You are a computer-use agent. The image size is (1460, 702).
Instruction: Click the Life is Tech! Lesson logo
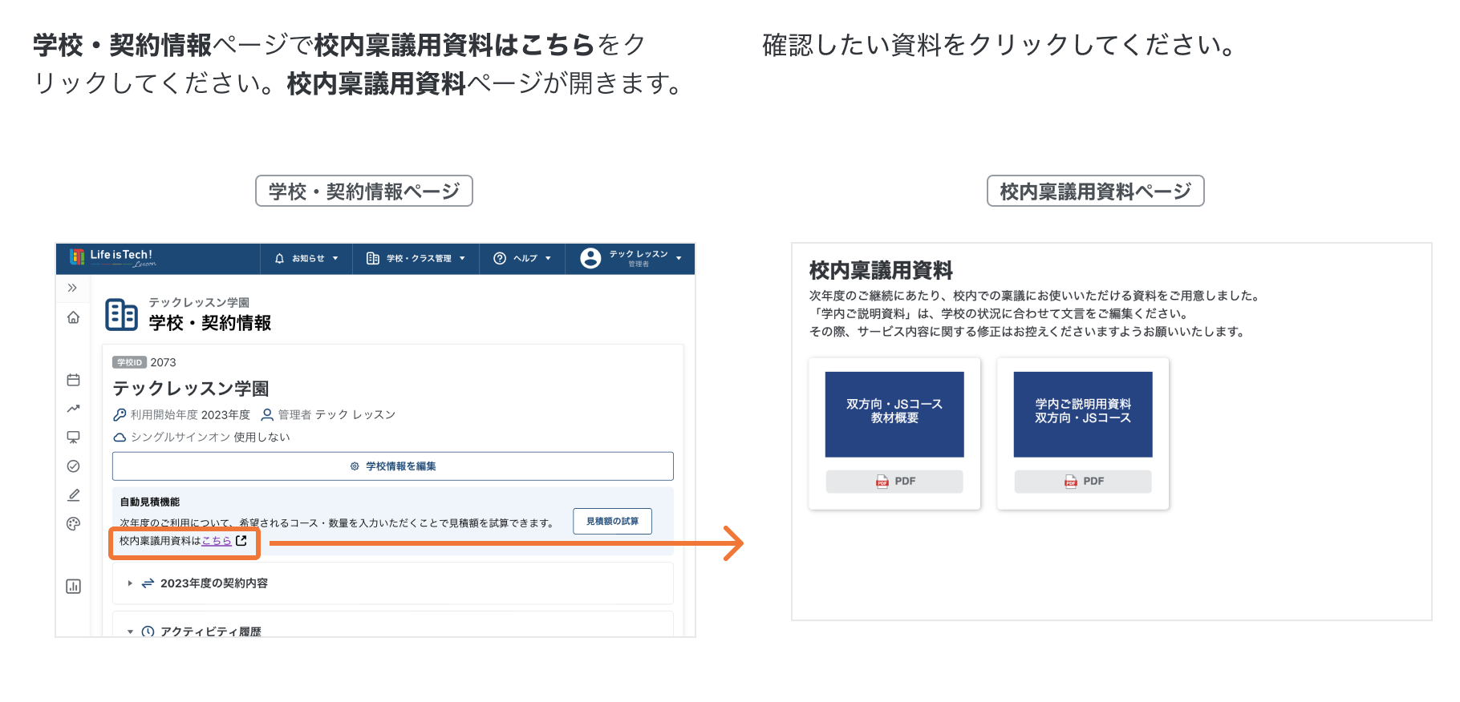coord(112,257)
